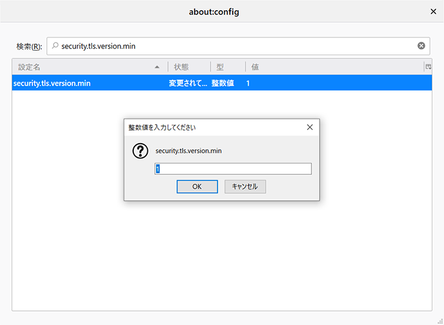Open the column picker icon in table header
This screenshot has width=444, height=325.
pyautogui.click(x=428, y=67)
